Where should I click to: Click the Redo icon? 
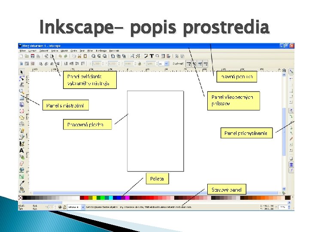(66, 56)
